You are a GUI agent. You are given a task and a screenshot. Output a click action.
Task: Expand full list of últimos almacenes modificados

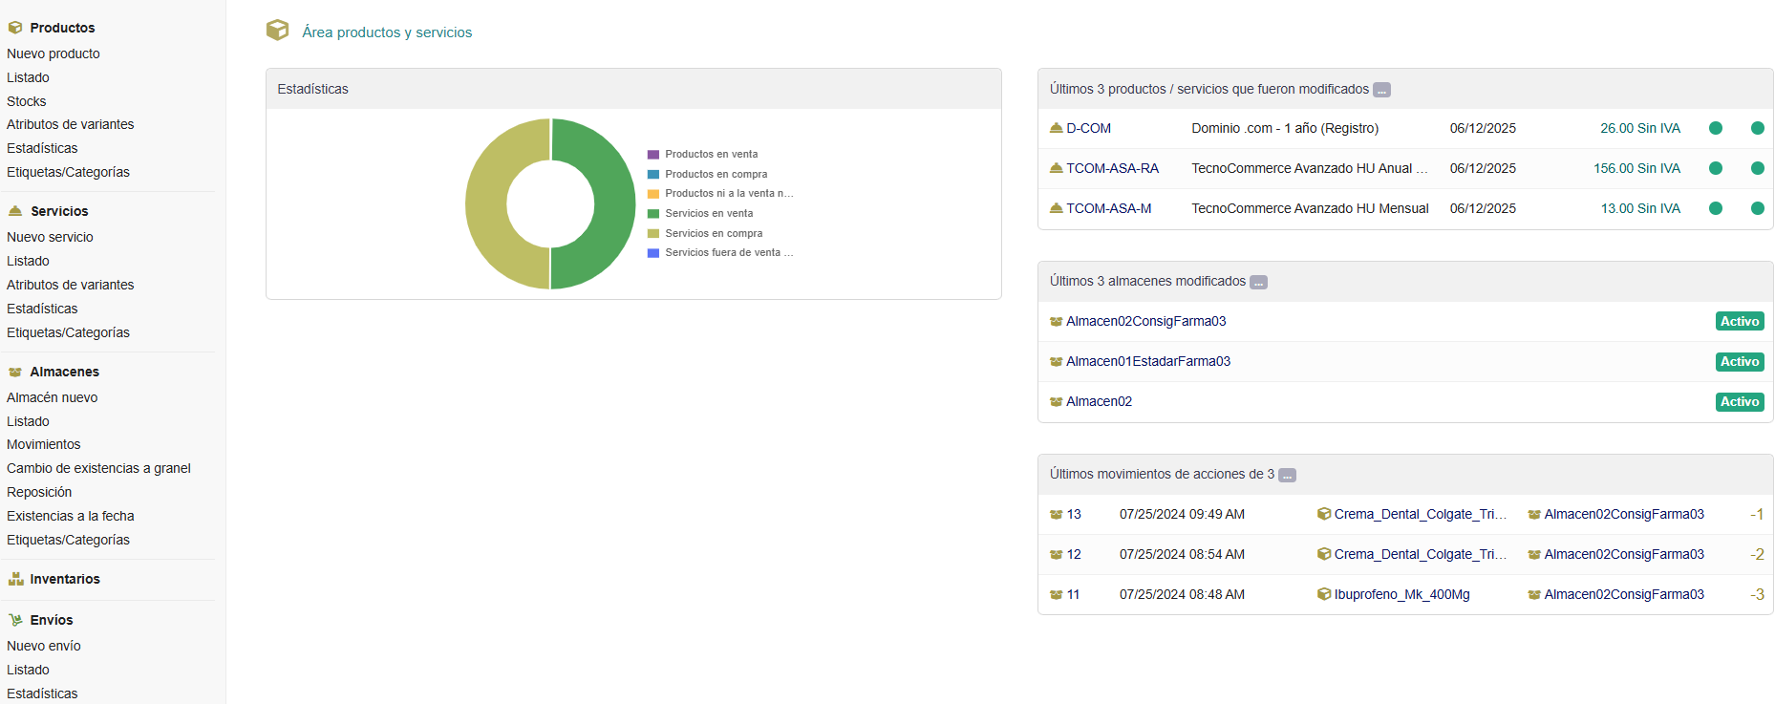point(1258,283)
